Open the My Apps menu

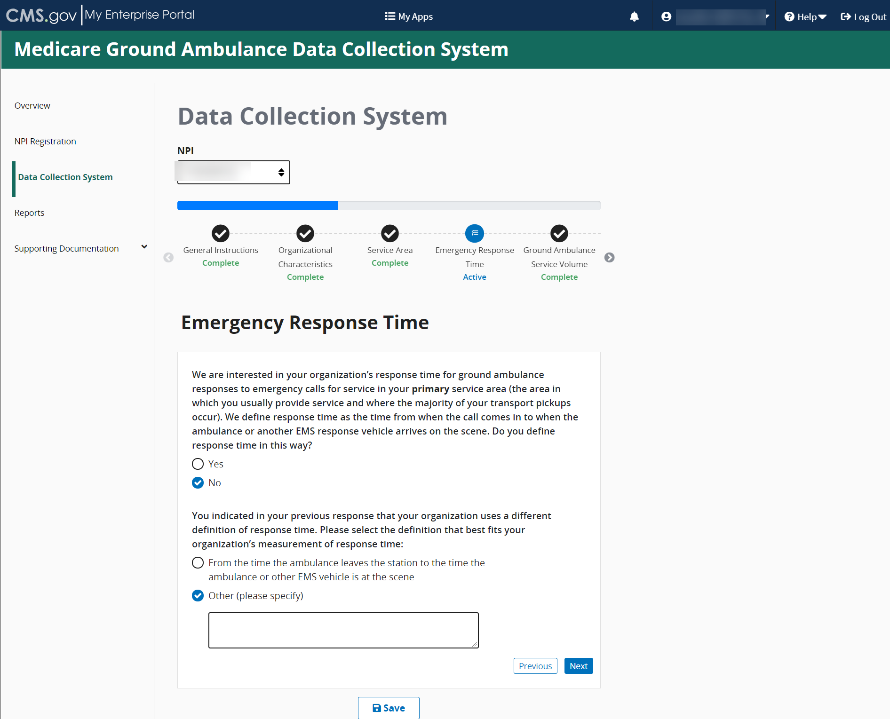coord(409,17)
